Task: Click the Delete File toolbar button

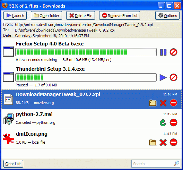Action: click(x=80, y=16)
